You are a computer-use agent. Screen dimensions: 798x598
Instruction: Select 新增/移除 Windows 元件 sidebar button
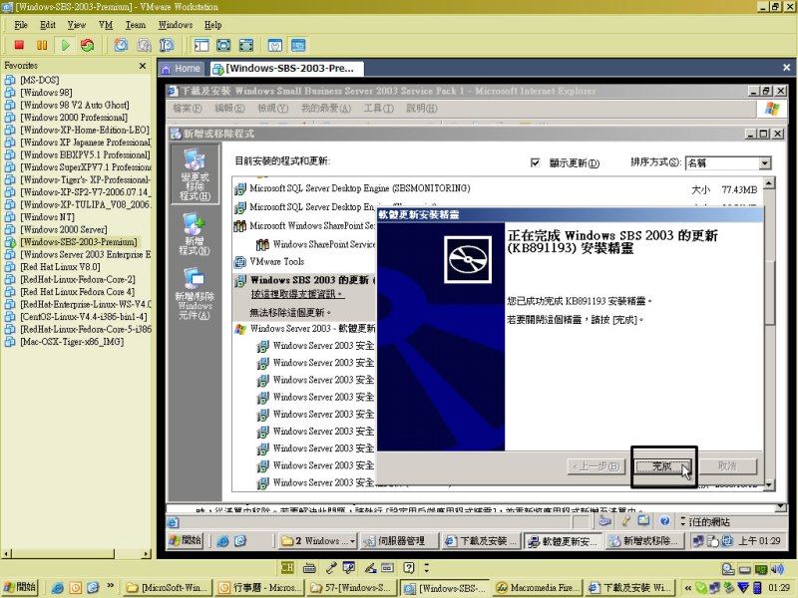point(195,293)
